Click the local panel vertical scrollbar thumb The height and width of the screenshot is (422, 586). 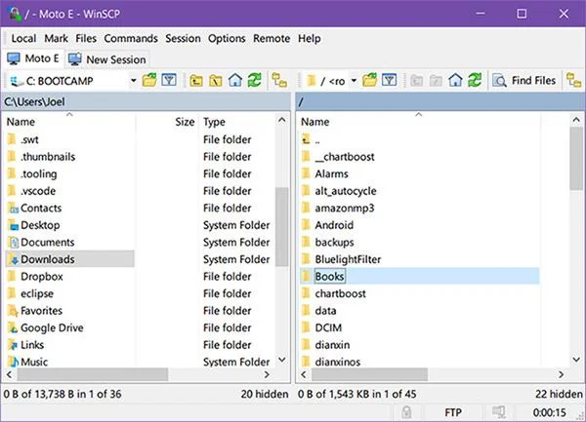coord(281,227)
